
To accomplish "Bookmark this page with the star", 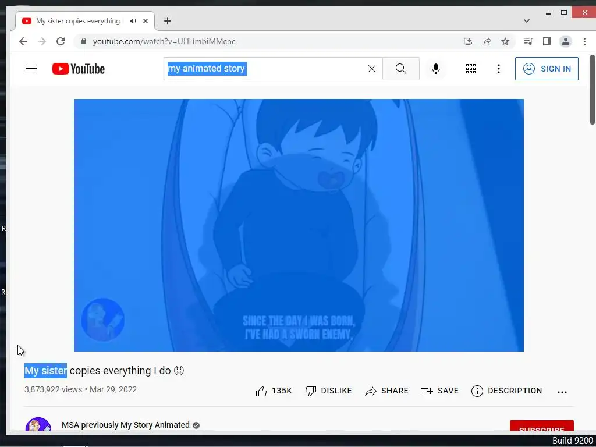I will [x=505, y=41].
